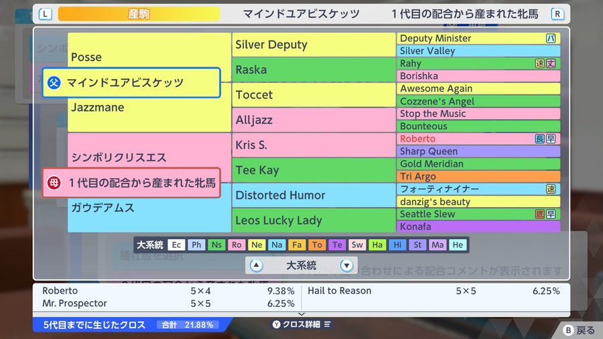
Task: Click the B button back icon
Action: pyautogui.click(x=568, y=330)
